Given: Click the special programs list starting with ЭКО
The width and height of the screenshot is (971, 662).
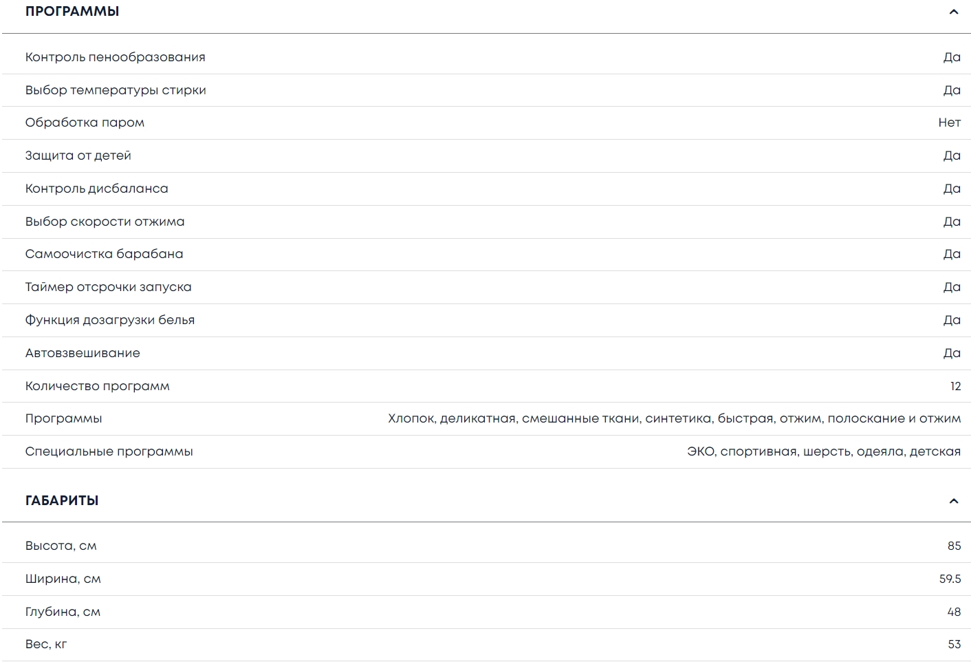Looking at the screenshot, I should tap(823, 451).
